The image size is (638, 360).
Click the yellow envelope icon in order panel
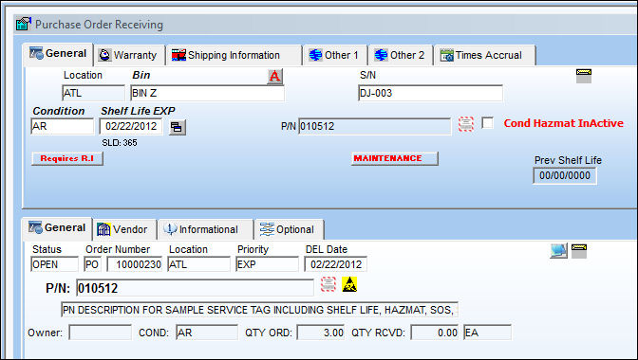[x=578, y=251]
